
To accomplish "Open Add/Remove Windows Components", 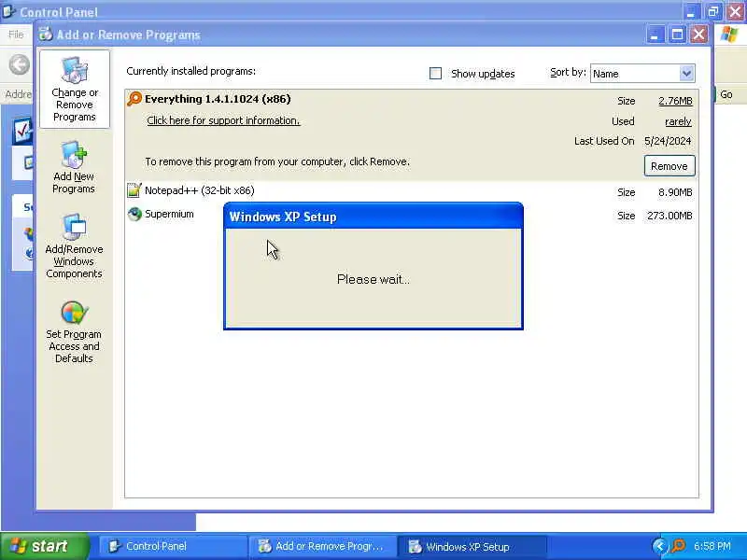I will point(74,246).
